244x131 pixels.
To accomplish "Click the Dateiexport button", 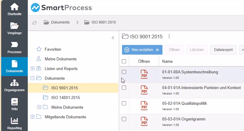I will (x=223, y=50).
